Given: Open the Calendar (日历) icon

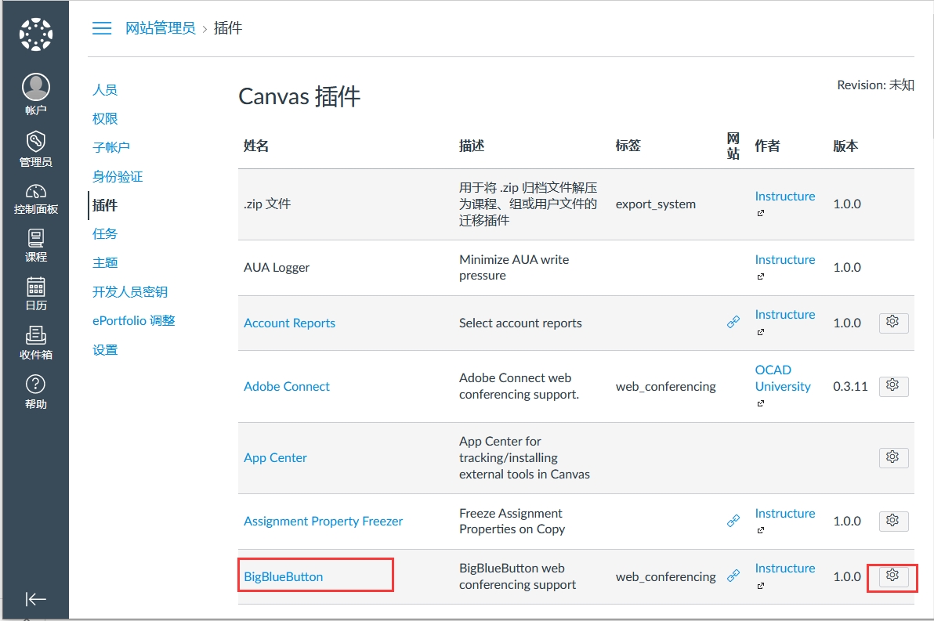Looking at the screenshot, I should click(x=35, y=287).
